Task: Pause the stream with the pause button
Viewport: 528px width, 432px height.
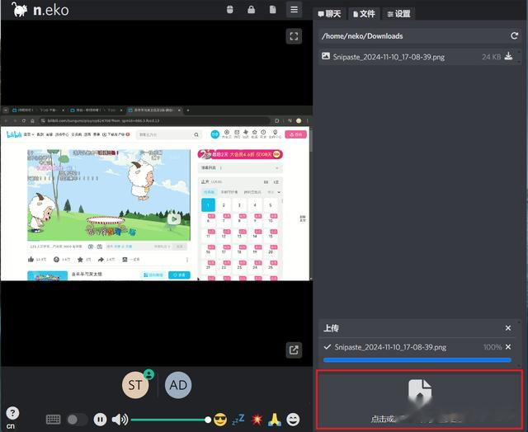Action: tap(100, 420)
